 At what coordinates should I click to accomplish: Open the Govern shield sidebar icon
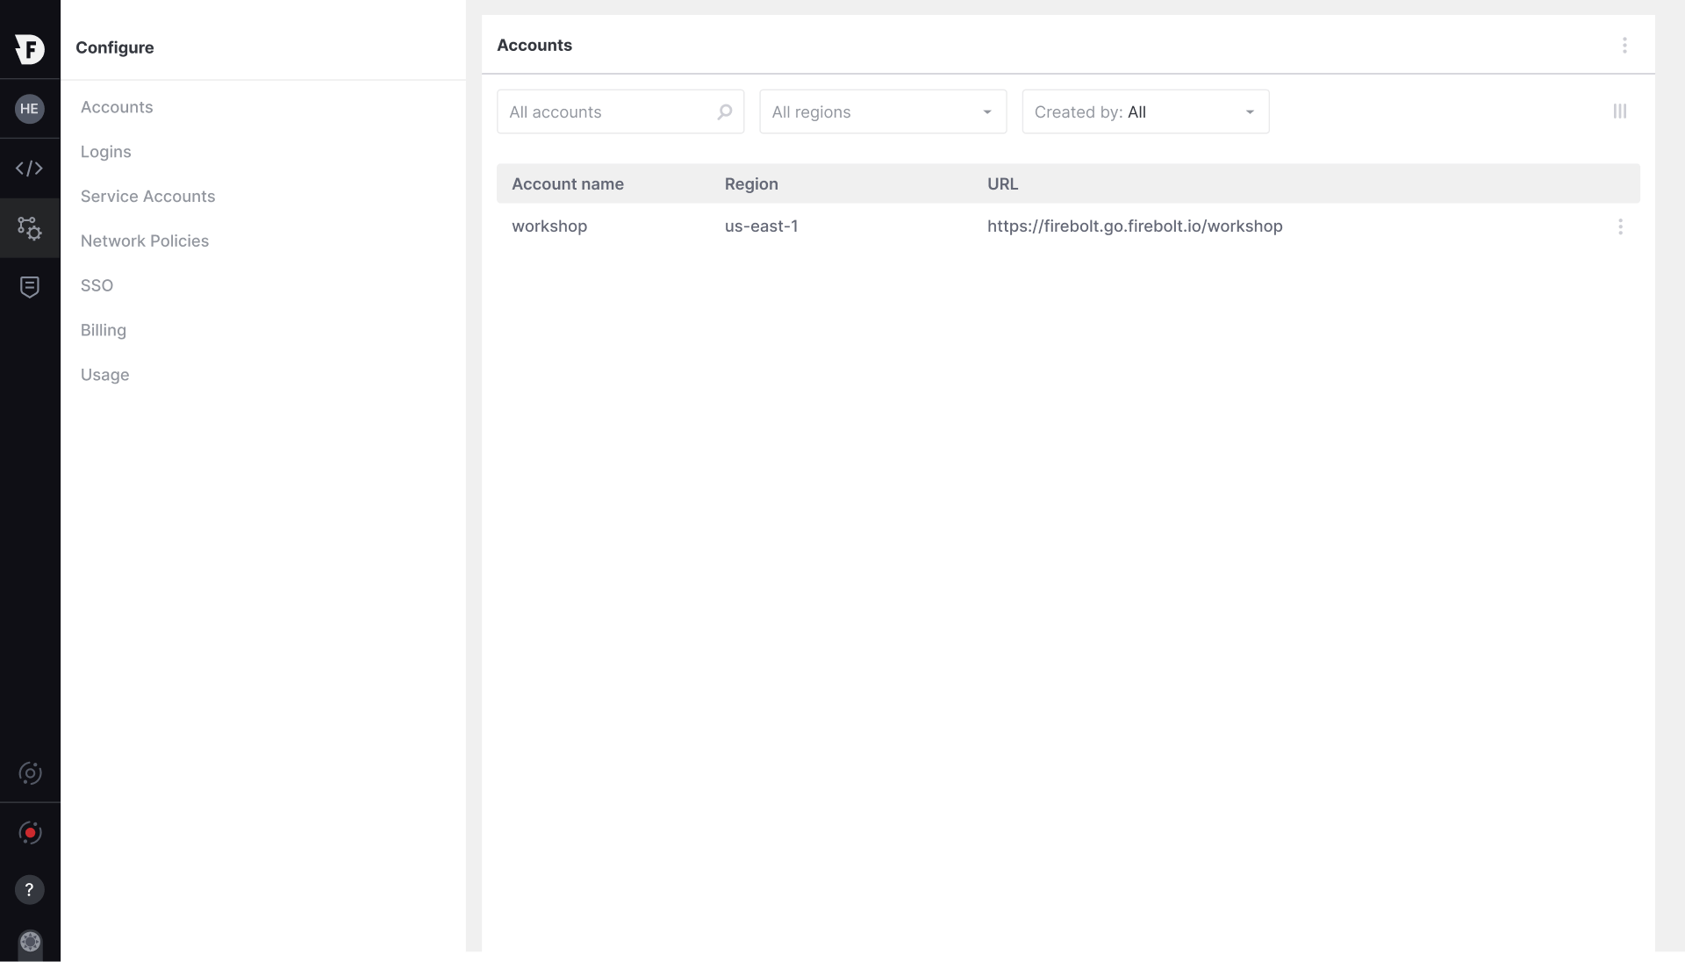[x=30, y=287]
